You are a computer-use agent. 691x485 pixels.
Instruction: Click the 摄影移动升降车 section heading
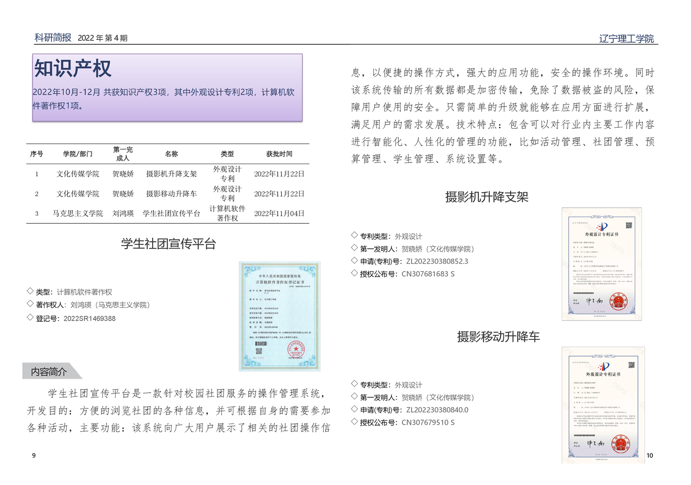498,337
